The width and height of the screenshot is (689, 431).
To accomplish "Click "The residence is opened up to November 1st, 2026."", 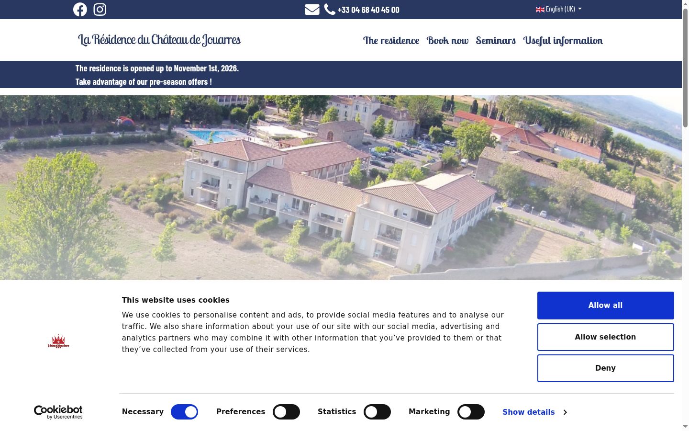I will [157, 68].
